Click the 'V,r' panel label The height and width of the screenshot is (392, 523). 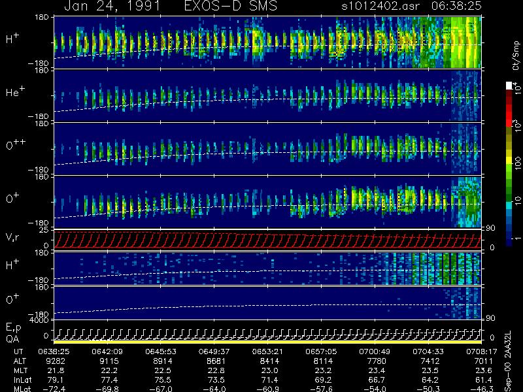click(12, 237)
